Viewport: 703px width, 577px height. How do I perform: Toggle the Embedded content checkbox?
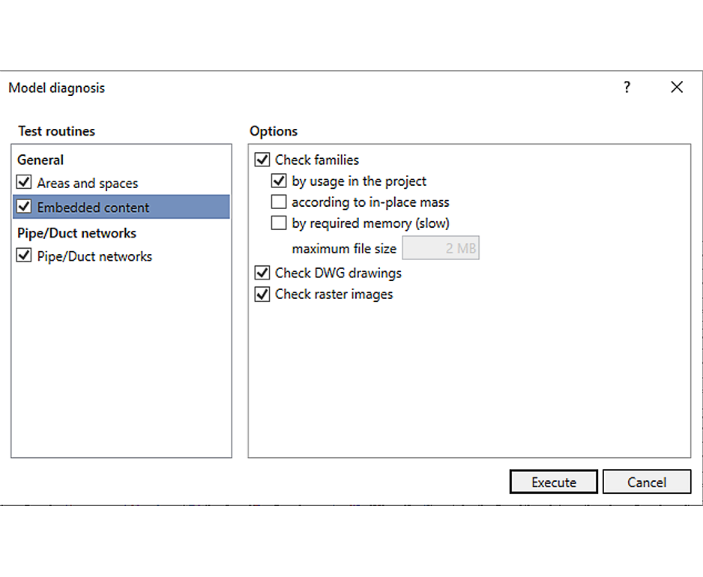(24, 207)
